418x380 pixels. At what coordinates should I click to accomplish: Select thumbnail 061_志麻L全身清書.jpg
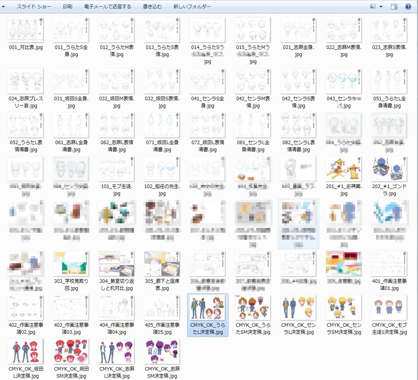point(71,125)
